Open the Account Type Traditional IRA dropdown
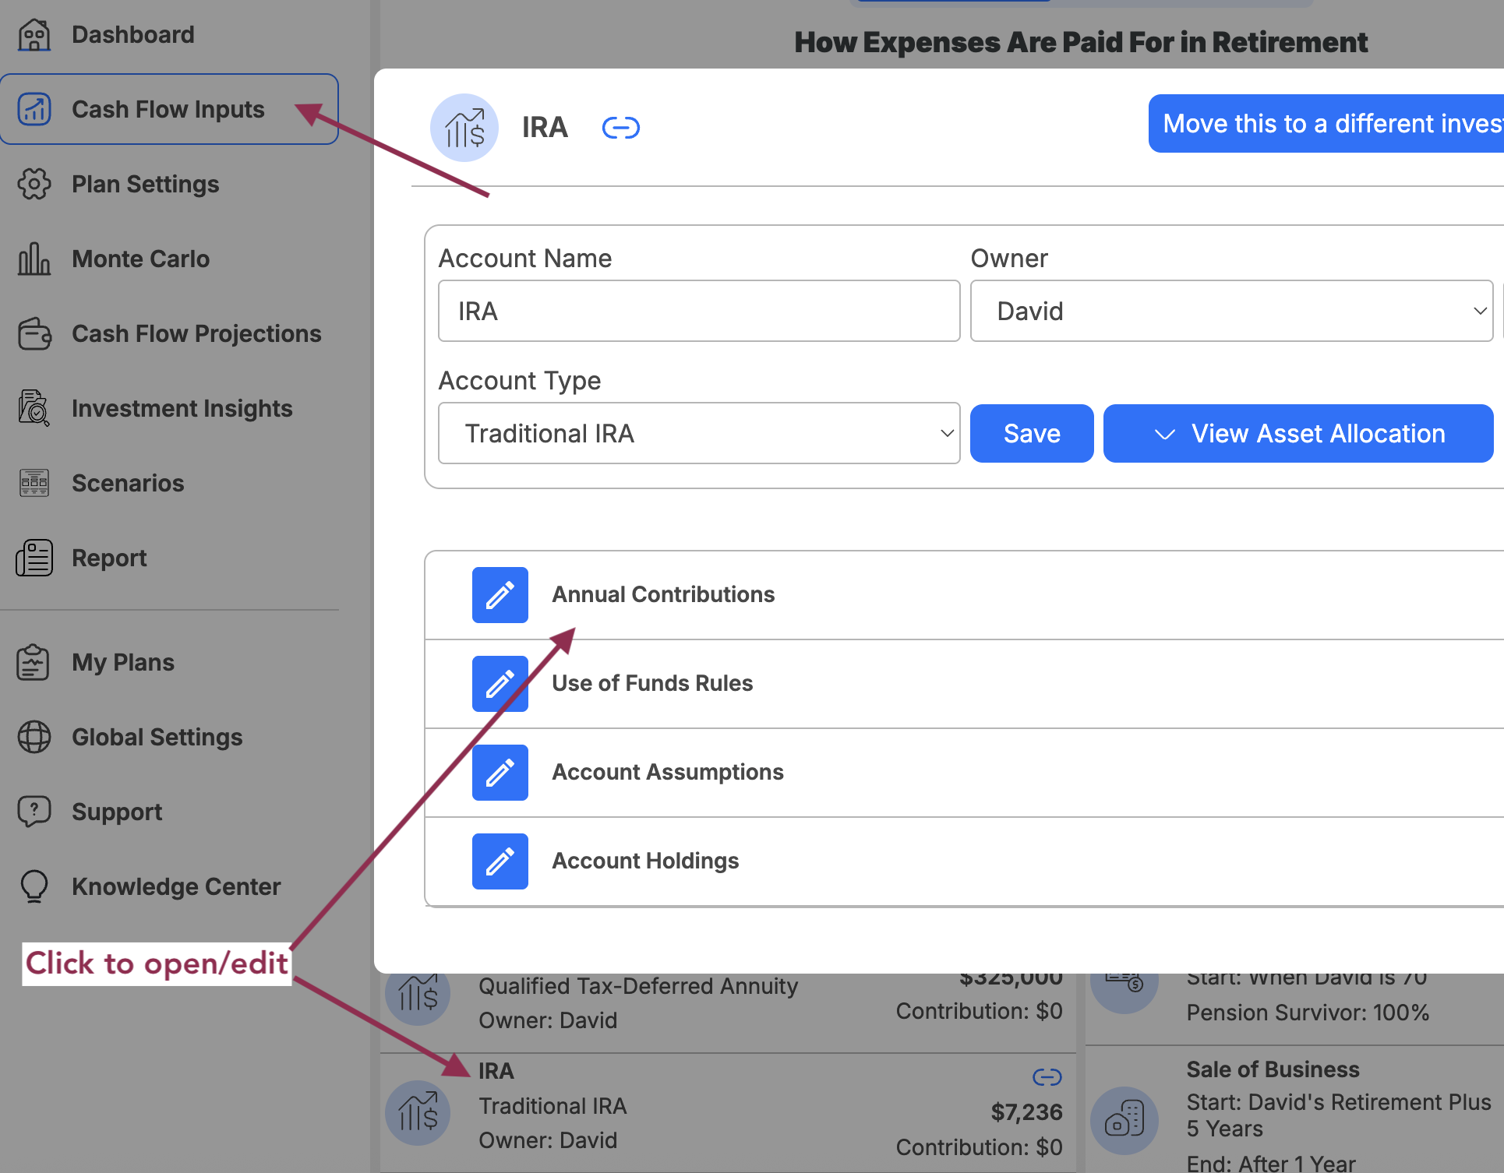The height and width of the screenshot is (1173, 1504). (698, 433)
